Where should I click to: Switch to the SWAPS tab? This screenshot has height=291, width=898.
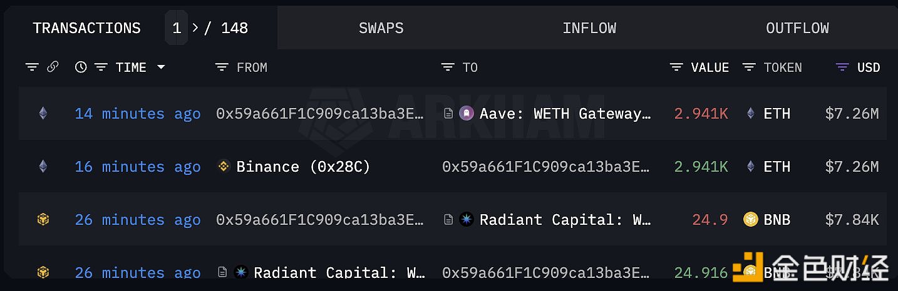coord(381,28)
